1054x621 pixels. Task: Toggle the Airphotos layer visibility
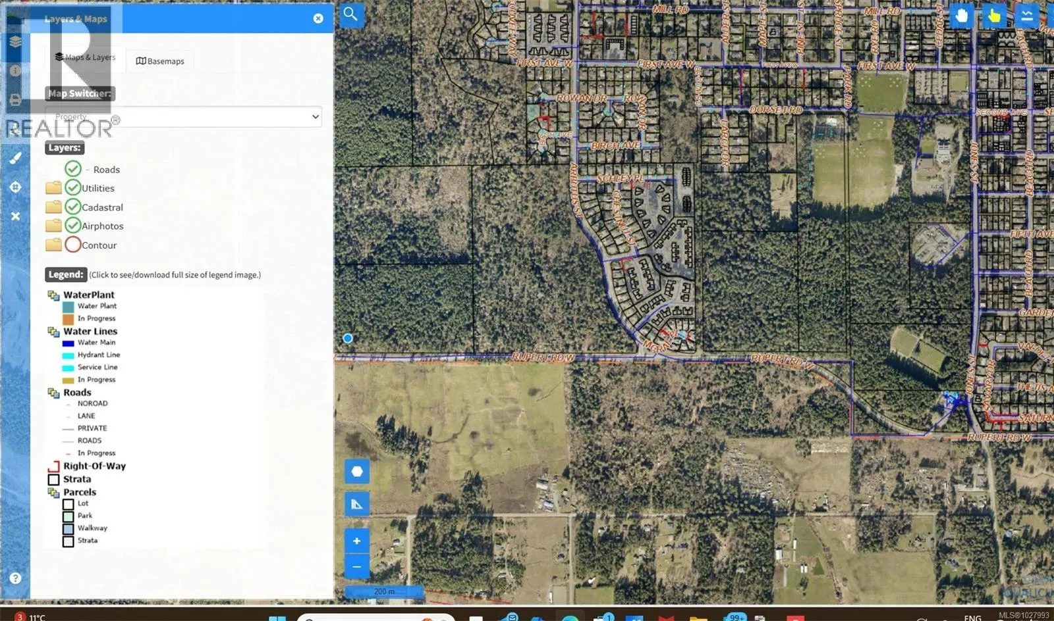tap(73, 226)
